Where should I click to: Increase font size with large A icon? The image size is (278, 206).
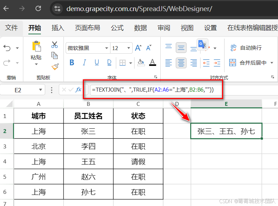coord(138,48)
